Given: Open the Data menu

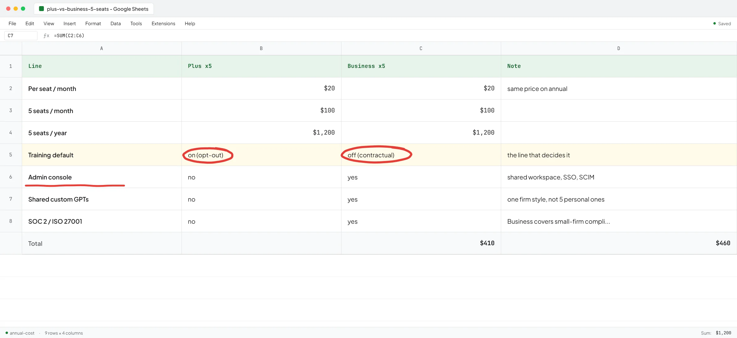Looking at the screenshot, I should coord(115,24).
